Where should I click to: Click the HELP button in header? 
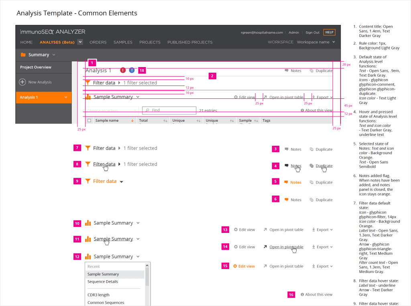click(329, 33)
